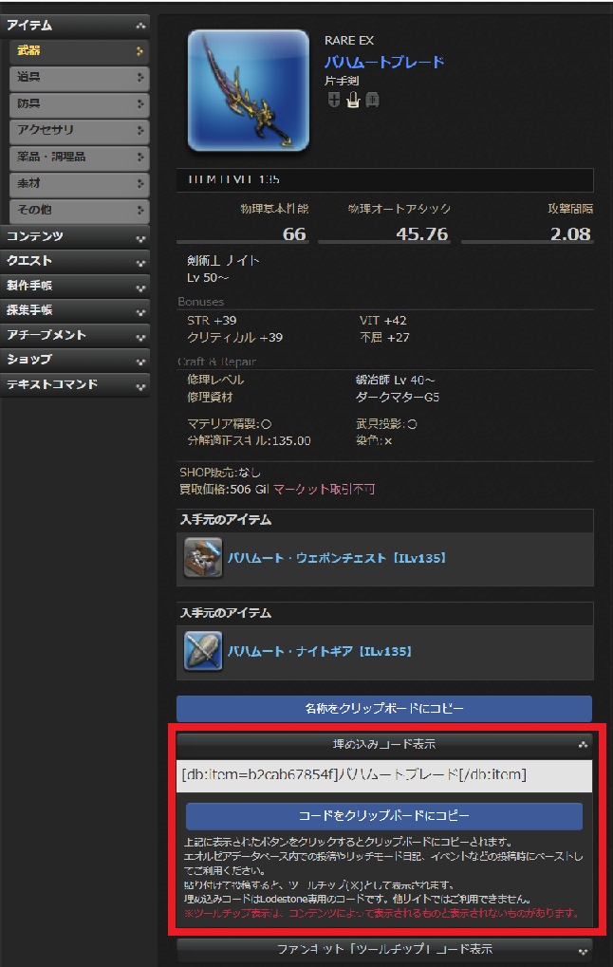The height and width of the screenshot is (967, 613).
Task: Open the バハムート・ナイトギア [ILv135] link
Action: point(320,651)
